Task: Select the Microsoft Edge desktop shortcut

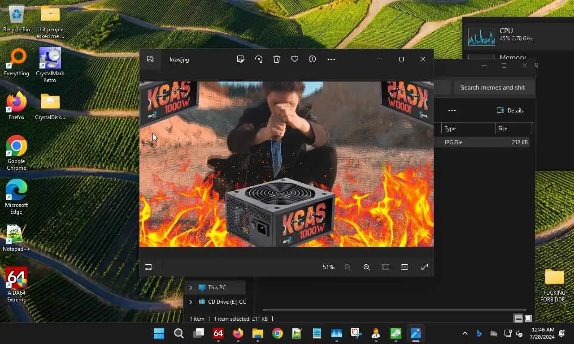Action: pyautogui.click(x=17, y=197)
